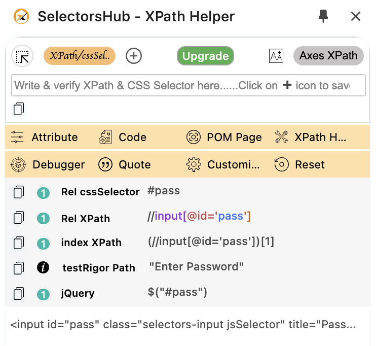This screenshot has width=376, height=346.
Task: Copy the index XPath value
Action: coord(19,243)
